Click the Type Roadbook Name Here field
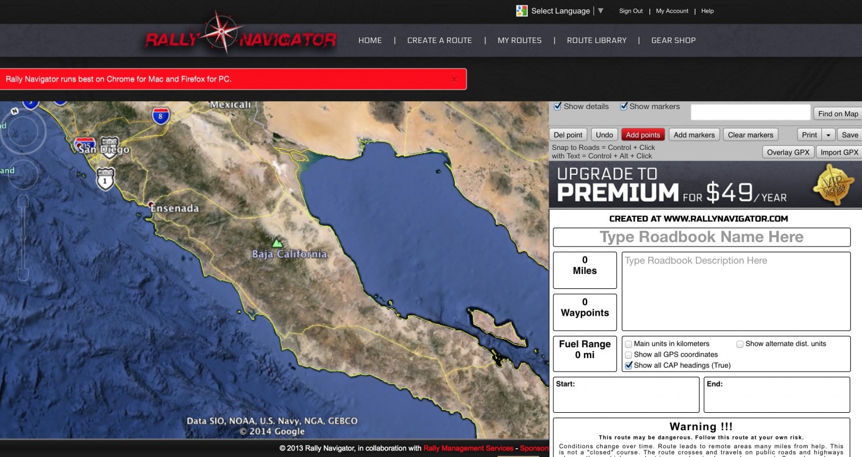This screenshot has height=457, width=862. click(x=701, y=237)
